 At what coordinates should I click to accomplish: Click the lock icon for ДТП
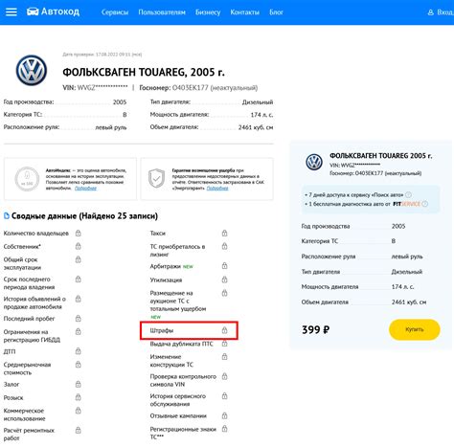pyautogui.click(x=78, y=351)
